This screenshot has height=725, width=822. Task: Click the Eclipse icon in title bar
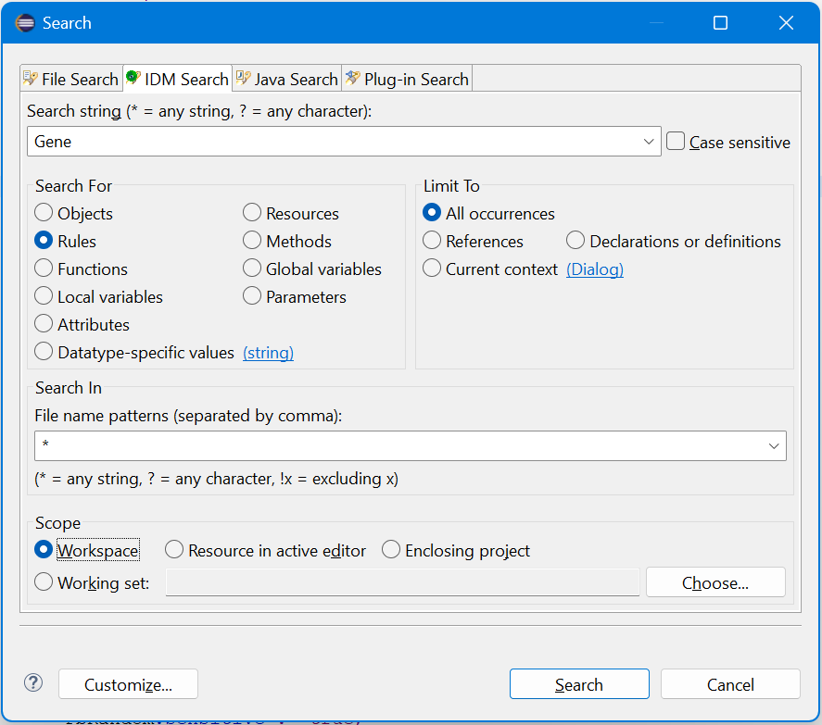click(x=25, y=23)
